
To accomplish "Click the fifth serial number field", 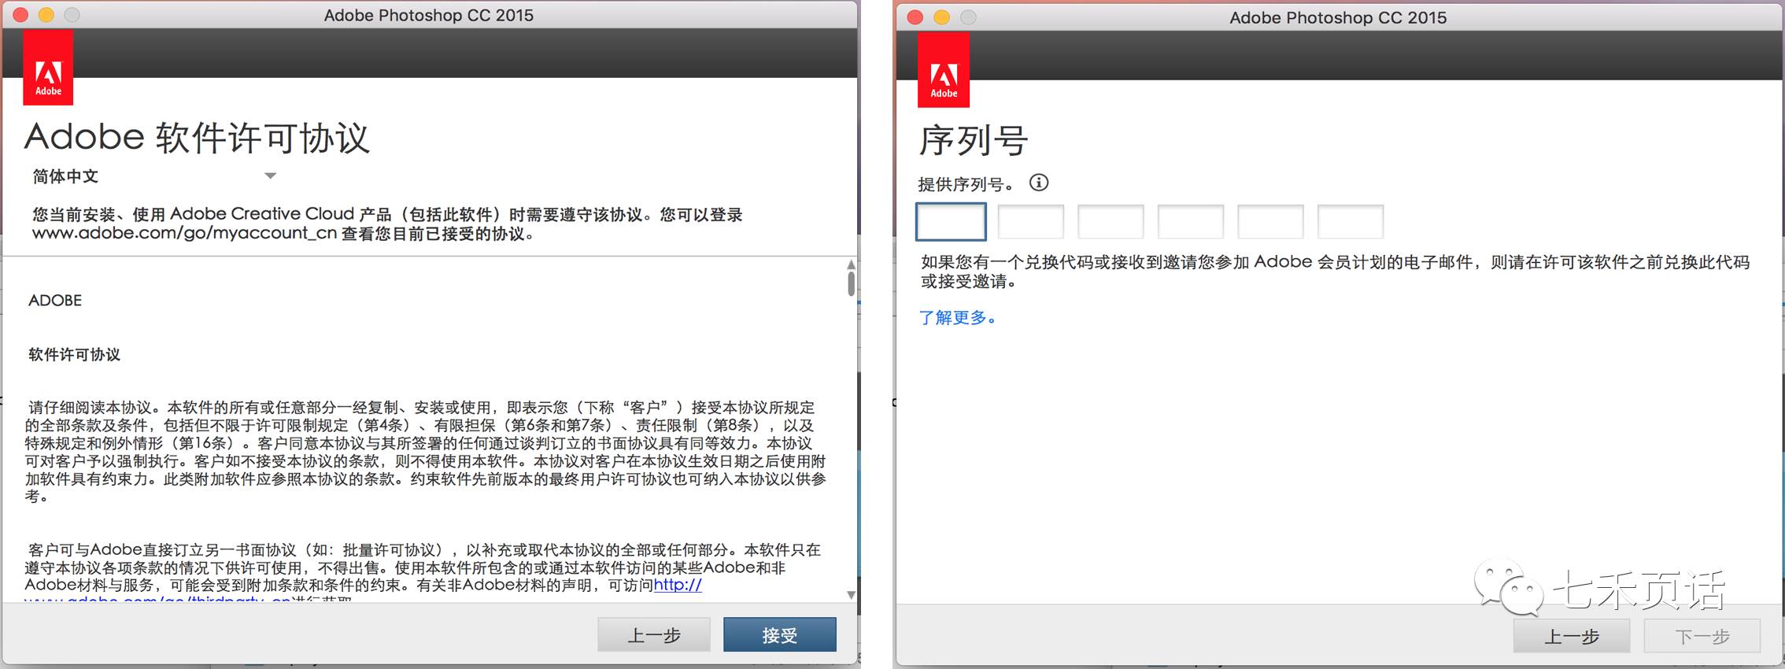I will coord(1270,221).
